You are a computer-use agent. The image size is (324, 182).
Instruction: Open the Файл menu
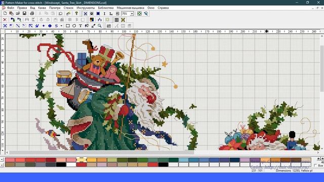click(x=11, y=8)
